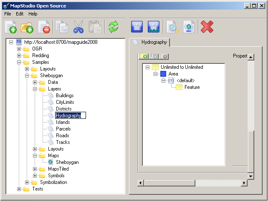Viewport: 268px width, 201px height.
Task: Click the add new resource icon
Action: tap(11, 27)
